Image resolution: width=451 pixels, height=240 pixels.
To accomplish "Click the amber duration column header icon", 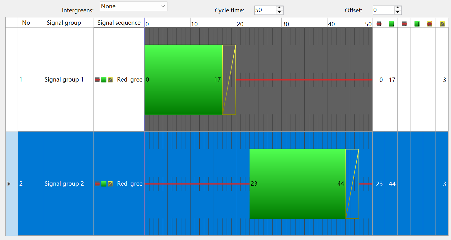I will point(442,24).
